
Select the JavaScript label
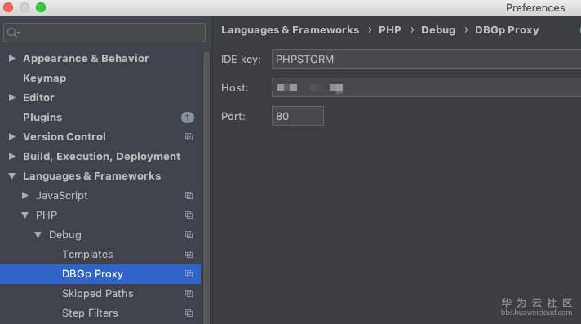click(62, 195)
